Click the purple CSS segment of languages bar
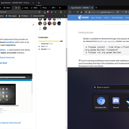129x129 pixels. (62, 41)
